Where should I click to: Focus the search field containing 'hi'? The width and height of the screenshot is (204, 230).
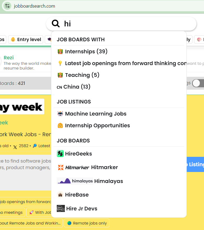pos(121,24)
